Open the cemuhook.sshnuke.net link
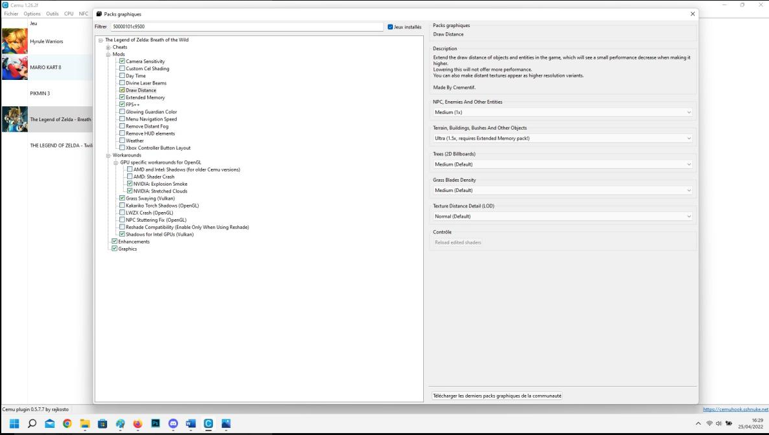Image resolution: width=769 pixels, height=435 pixels. pos(735,409)
